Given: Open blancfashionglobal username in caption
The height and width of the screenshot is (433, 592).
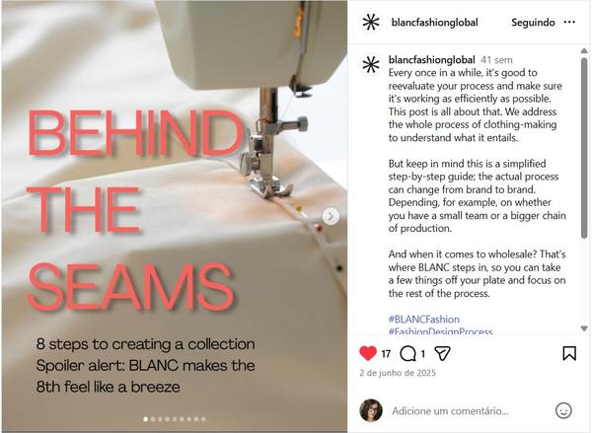Looking at the screenshot, I should (x=431, y=59).
